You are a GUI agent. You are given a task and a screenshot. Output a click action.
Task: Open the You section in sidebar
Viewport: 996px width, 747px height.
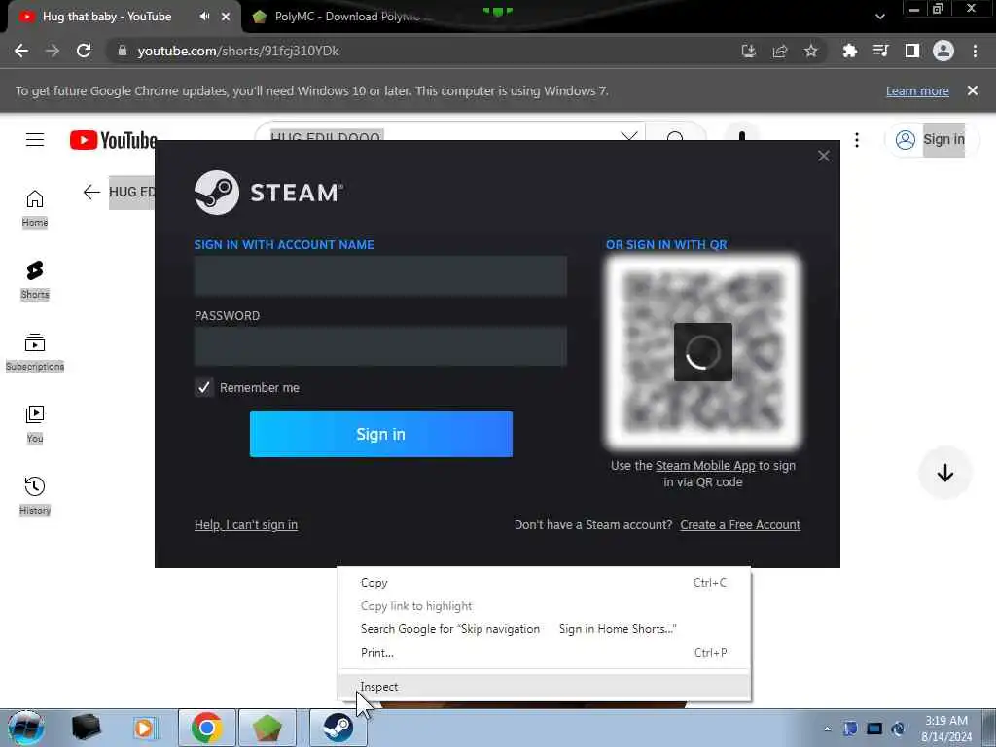click(35, 424)
